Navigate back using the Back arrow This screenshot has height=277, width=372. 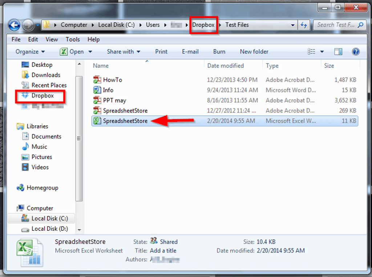point(14,25)
